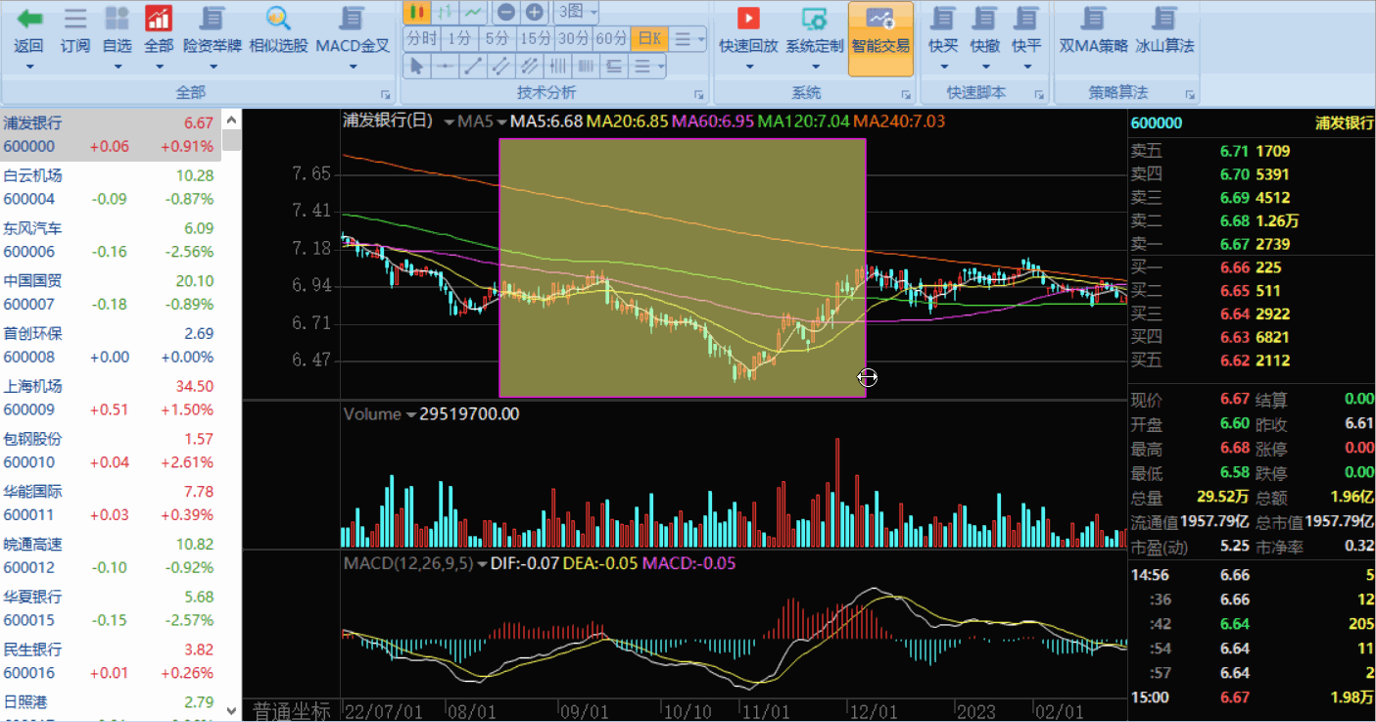The height and width of the screenshot is (722, 1376).
Task: Click the 买一 price 6.66
Action: coord(1236,267)
